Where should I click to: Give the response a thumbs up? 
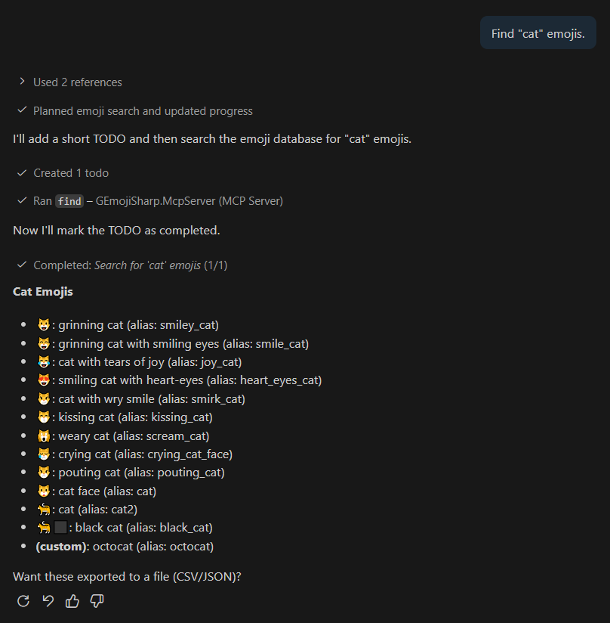(72, 600)
